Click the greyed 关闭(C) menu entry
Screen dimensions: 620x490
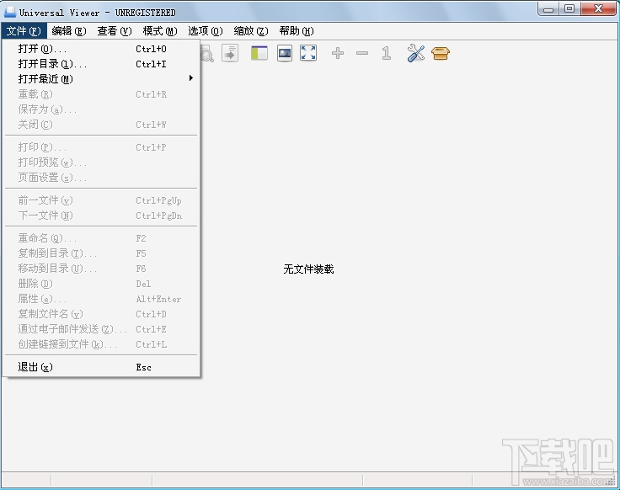pos(101,125)
